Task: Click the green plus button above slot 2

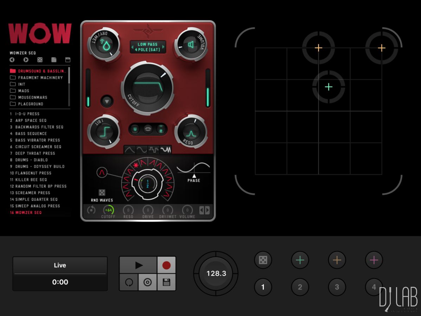Action: pos(300,260)
